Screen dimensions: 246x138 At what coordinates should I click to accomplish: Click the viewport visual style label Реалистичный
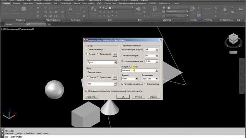(27, 29)
